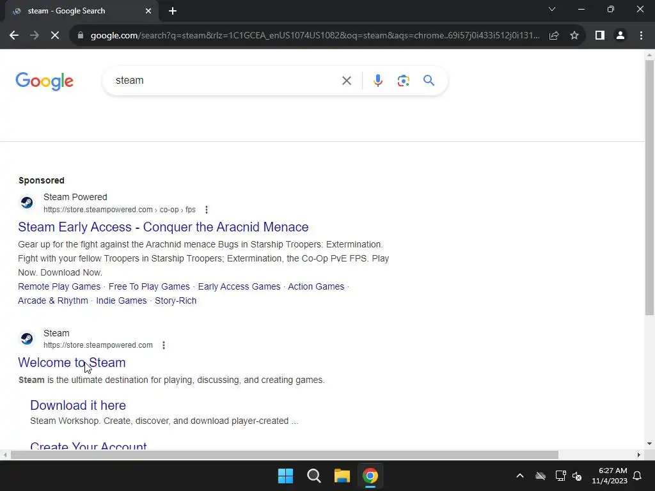Open Chrome three-dot menu
The height and width of the screenshot is (491, 655).
coord(641,36)
